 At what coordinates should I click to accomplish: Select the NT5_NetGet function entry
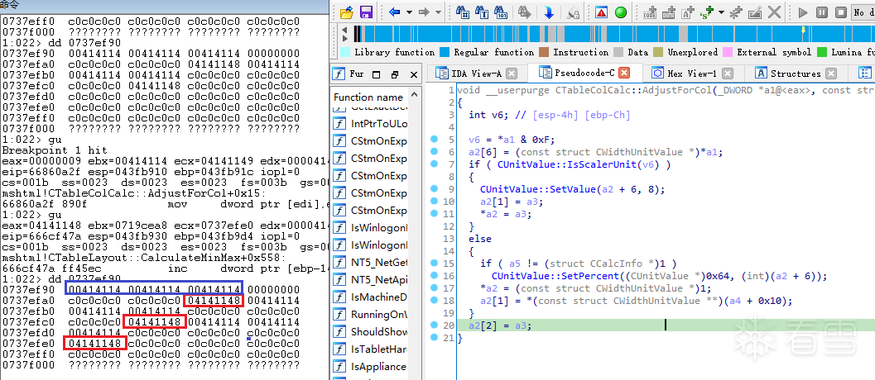[370, 263]
